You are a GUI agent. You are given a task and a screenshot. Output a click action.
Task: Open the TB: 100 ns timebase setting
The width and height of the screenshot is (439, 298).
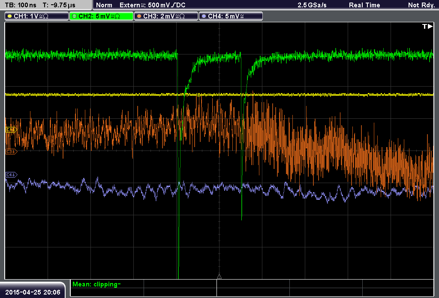21,5
